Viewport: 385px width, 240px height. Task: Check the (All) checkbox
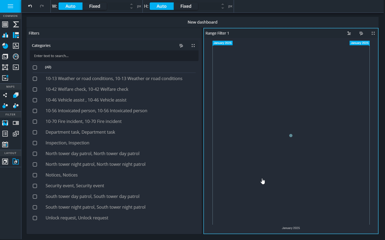(x=35, y=67)
